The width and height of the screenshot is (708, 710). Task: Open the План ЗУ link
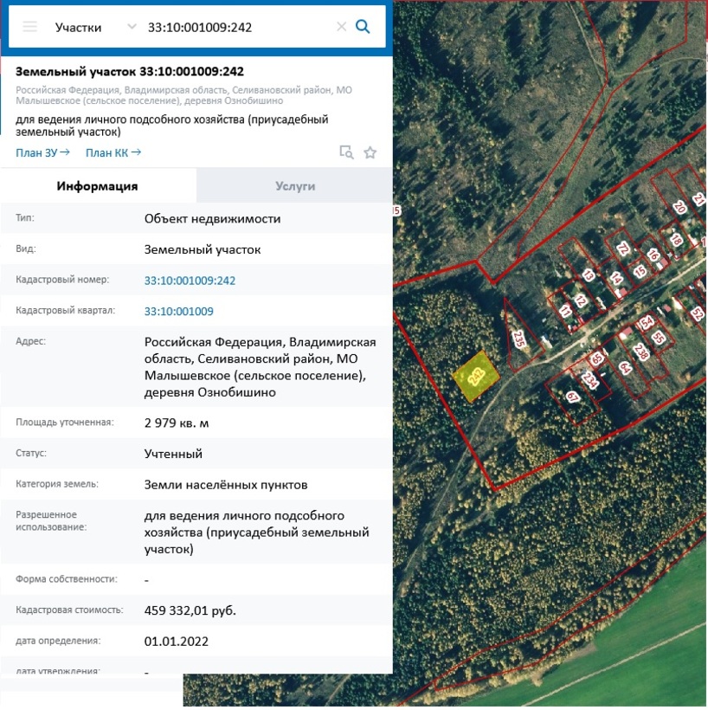pyautogui.click(x=42, y=153)
